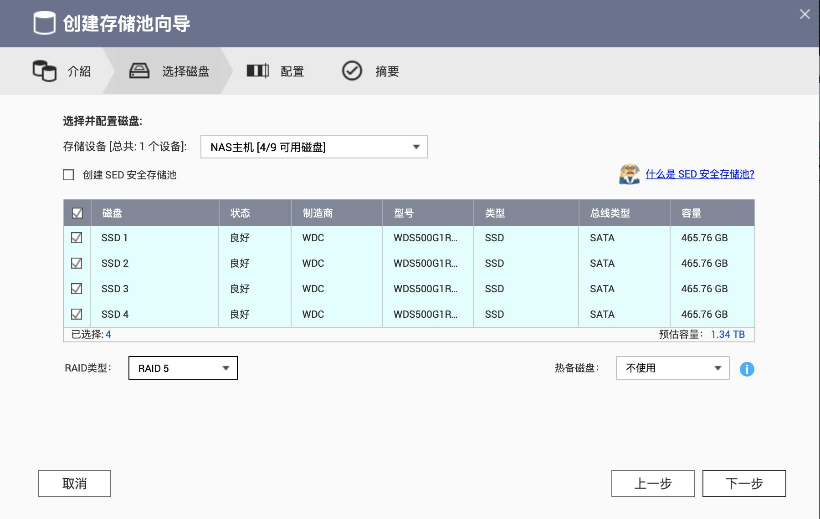Image resolution: width=820 pixels, height=519 pixels.
Task: Enable the 创建 SED 安全存储池 checkbox
Action: 67,175
